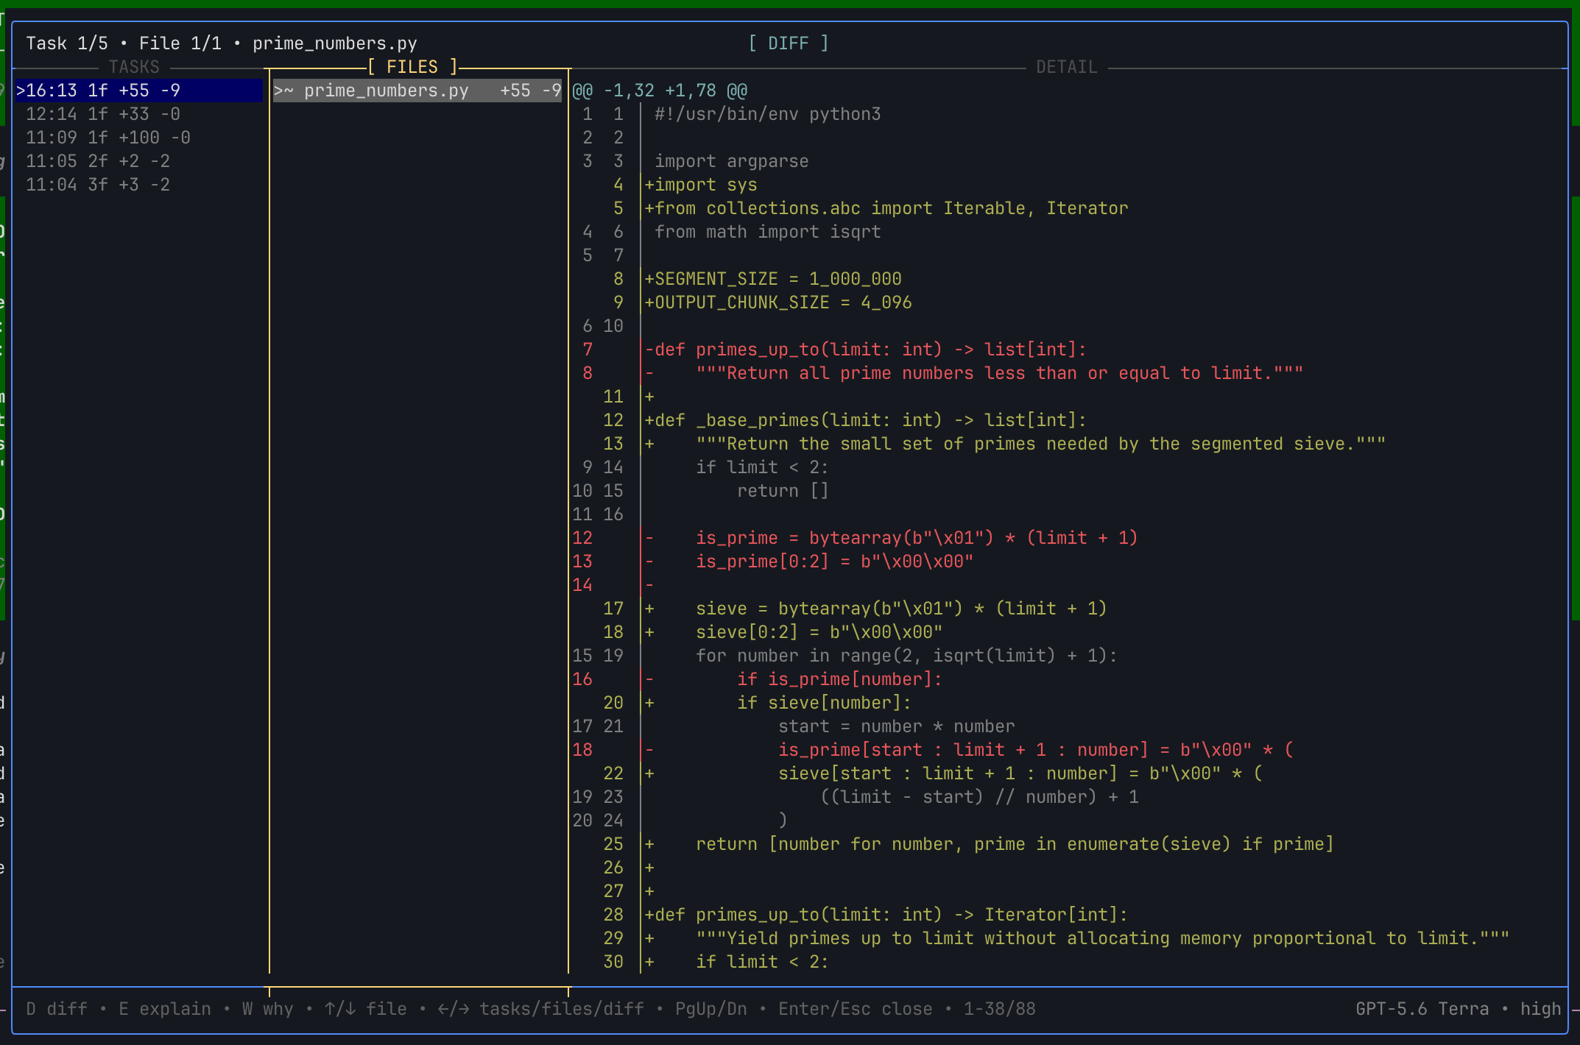
Task: Click the line 'for number in range(2, isqrt(limit) + 1):'
Action: 907,656
